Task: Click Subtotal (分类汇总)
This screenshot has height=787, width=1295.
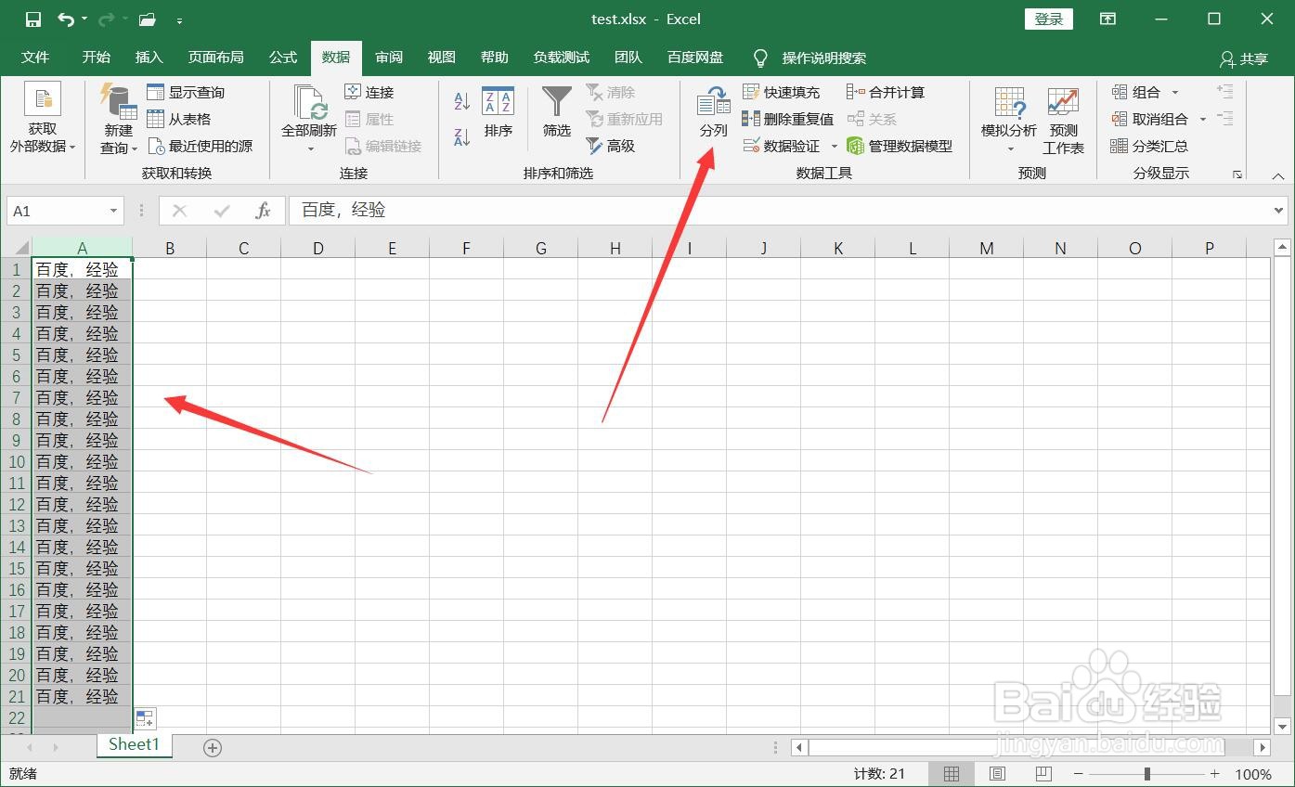Action: point(1149,146)
